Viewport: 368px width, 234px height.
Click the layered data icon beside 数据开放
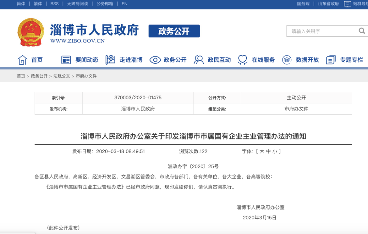tap(287, 60)
